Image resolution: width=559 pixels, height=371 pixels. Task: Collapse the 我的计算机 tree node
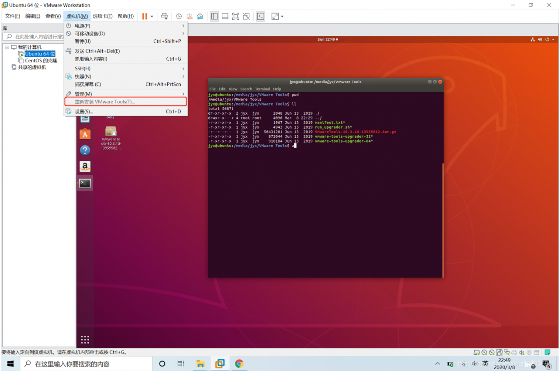click(x=7, y=47)
